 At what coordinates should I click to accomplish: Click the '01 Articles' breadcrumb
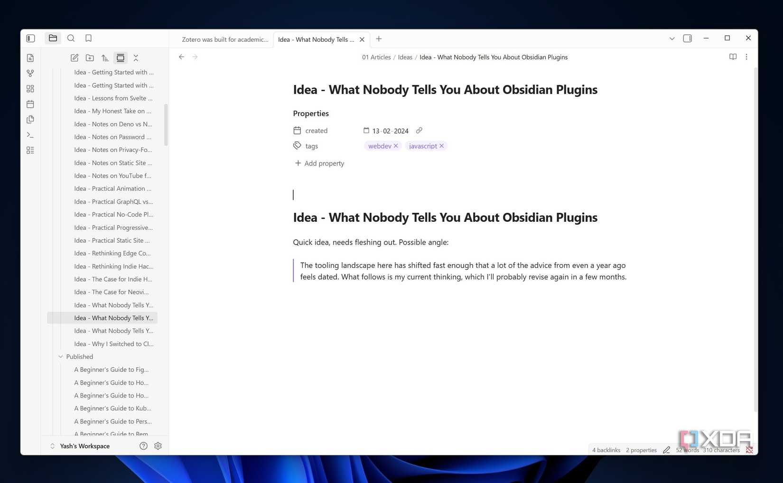pos(376,57)
